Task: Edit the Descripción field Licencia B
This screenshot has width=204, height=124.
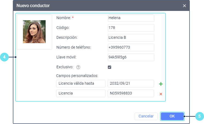Action: tap(131, 38)
